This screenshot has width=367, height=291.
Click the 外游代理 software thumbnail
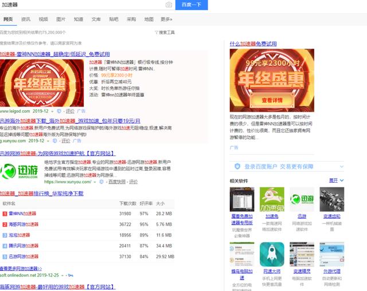[x=332, y=254]
